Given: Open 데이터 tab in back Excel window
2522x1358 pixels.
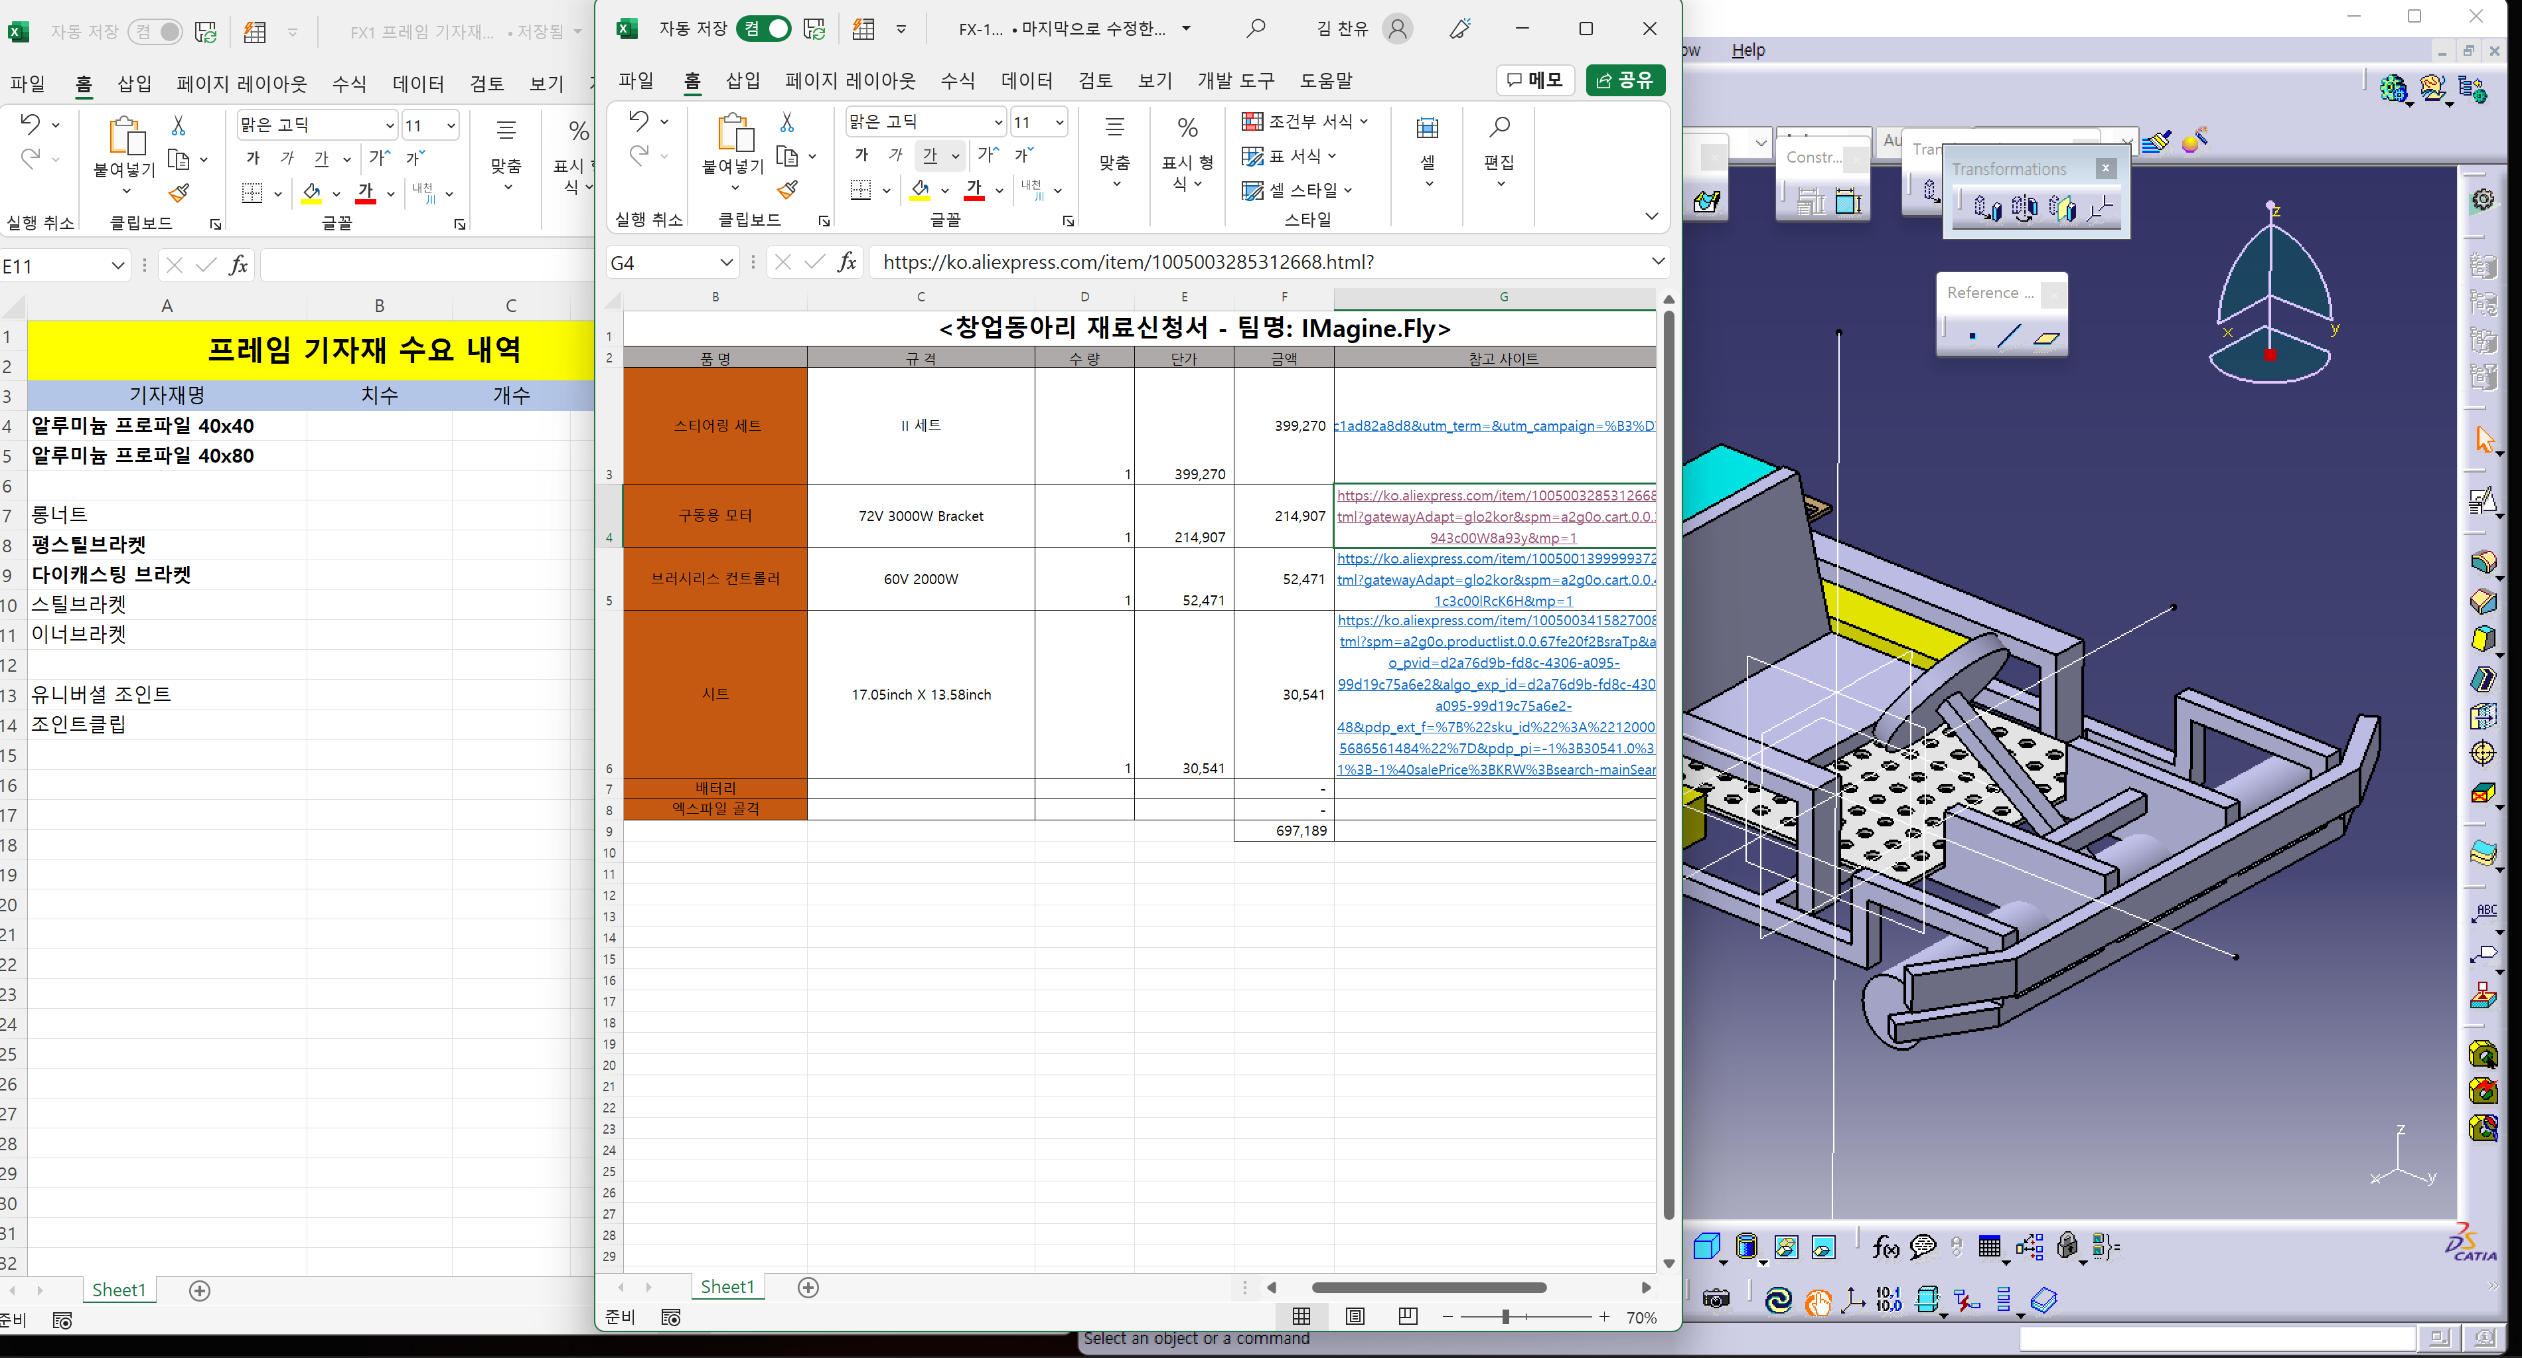Looking at the screenshot, I should click(418, 84).
